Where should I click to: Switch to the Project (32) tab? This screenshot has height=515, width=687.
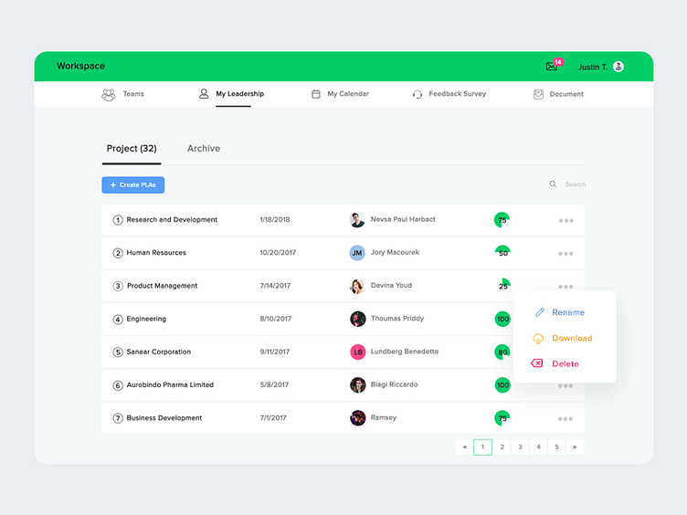point(132,149)
